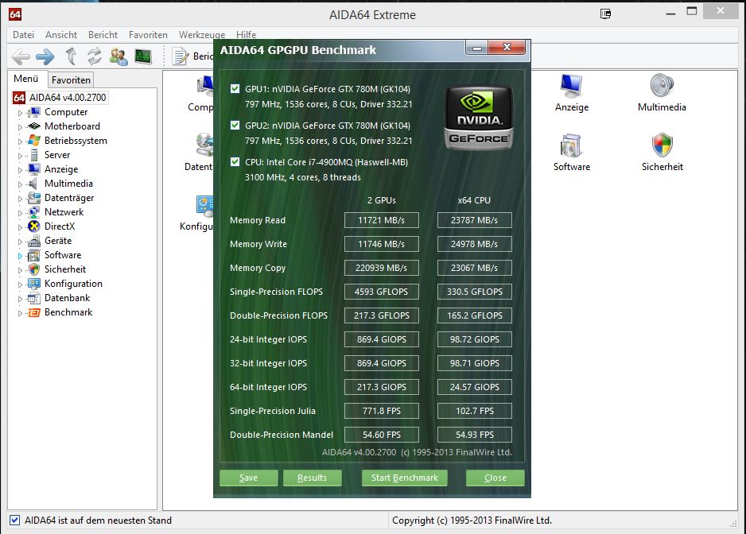Screen dimensions: 746x534
Task: Open the Anzeige category icon in main pane
Action: (571, 86)
